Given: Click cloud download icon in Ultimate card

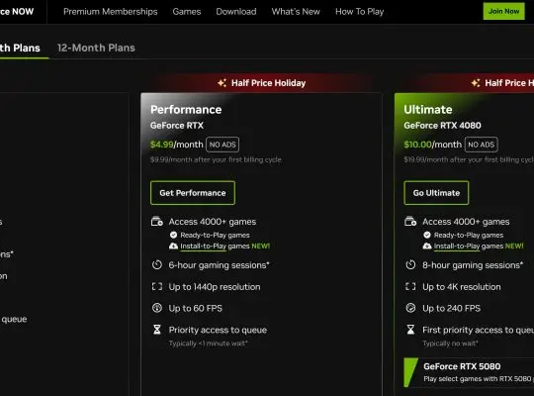Looking at the screenshot, I should [x=427, y=246].
